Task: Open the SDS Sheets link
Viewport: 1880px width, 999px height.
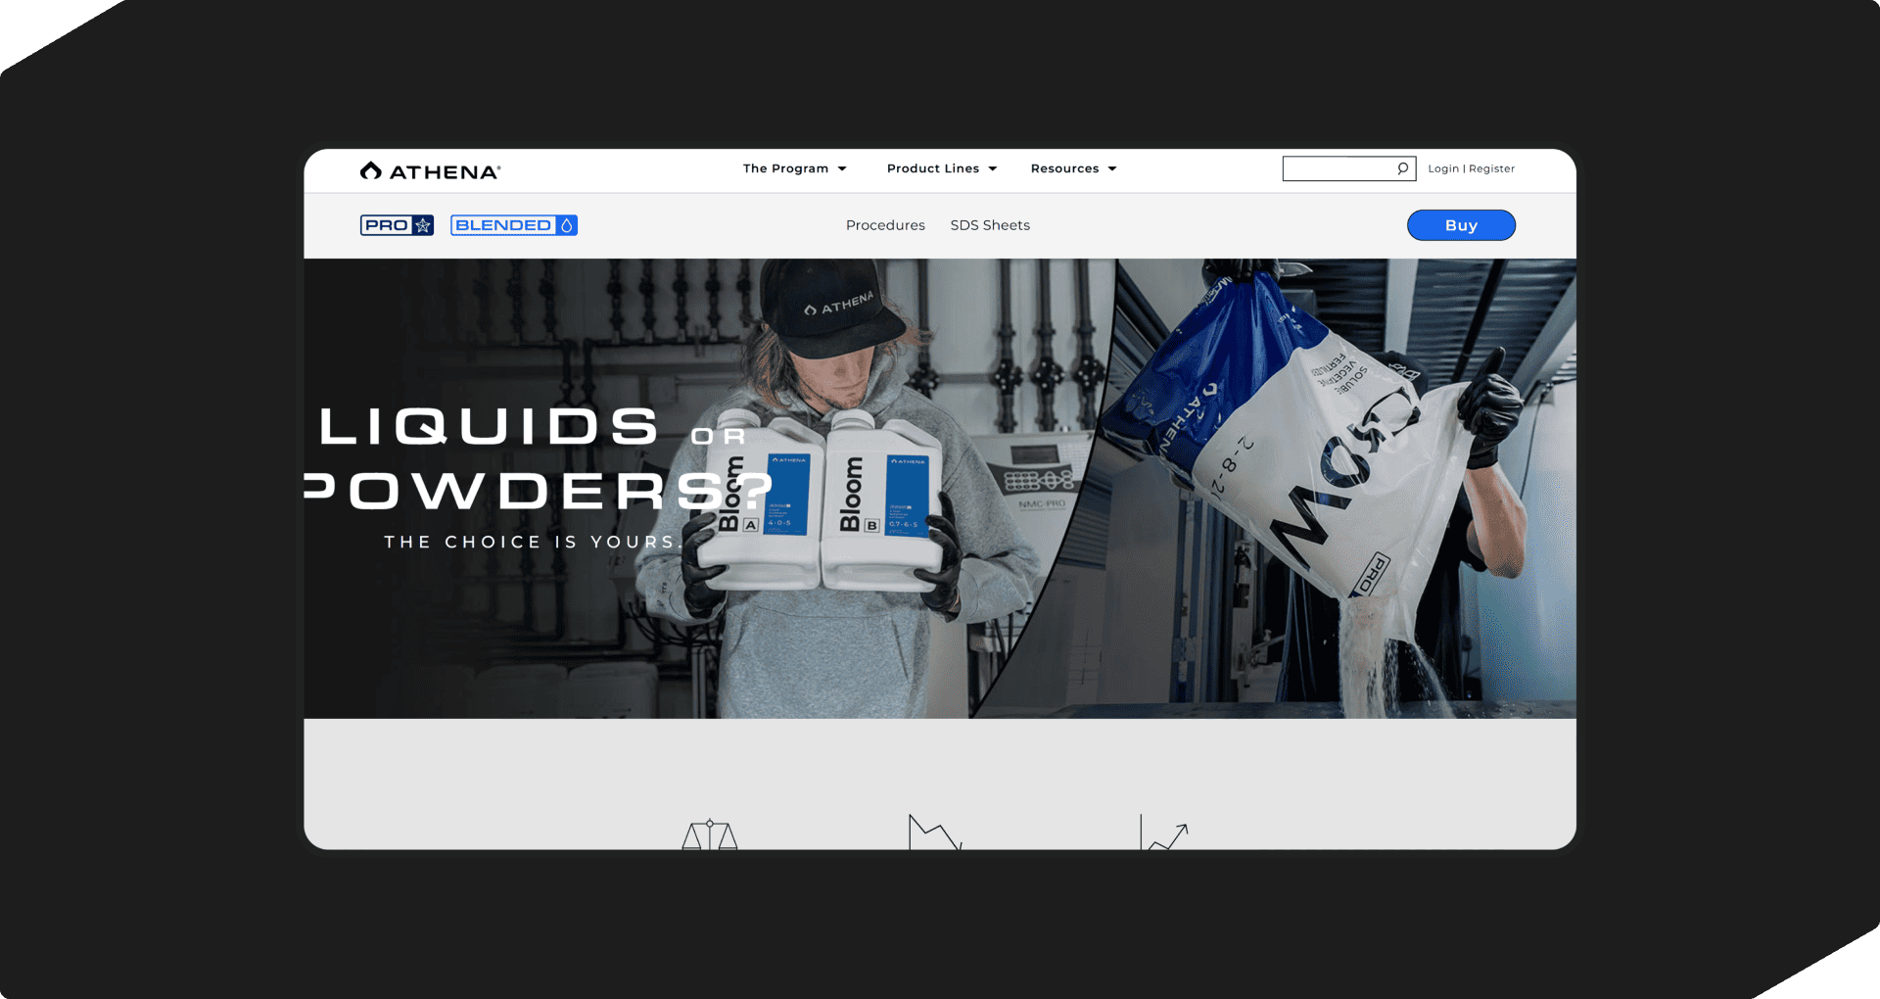Action: click(990, 225)
